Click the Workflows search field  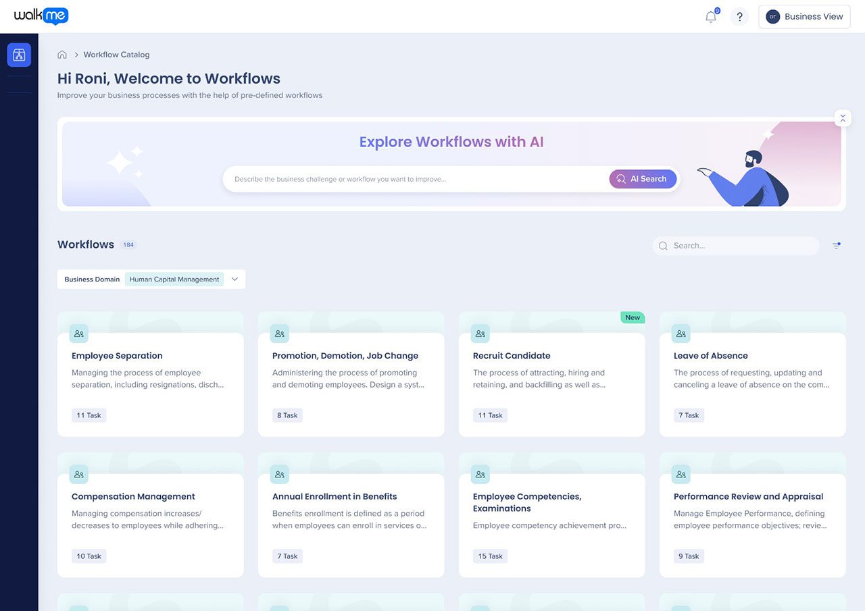(x=736, y=246)
